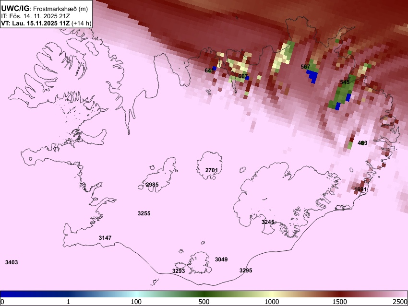The image size is (408, 306).
Task: Click the 1500 tick on the color scale
Action: 340,302
